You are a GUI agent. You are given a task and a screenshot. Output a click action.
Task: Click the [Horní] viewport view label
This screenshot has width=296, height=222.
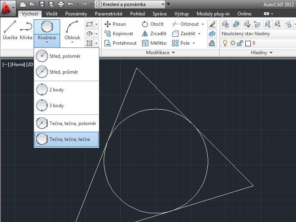(17, 65)
